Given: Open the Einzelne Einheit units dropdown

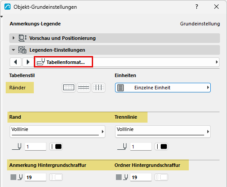Looking at the screenshot, I should [x=163, y=88].
